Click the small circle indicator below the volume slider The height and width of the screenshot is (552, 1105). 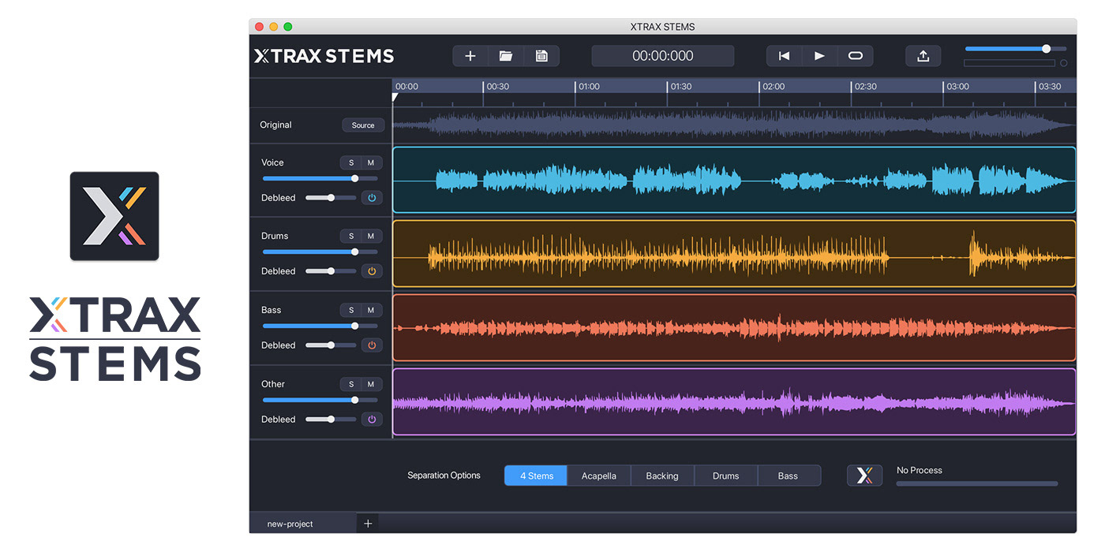click(x=1064, y=63)
